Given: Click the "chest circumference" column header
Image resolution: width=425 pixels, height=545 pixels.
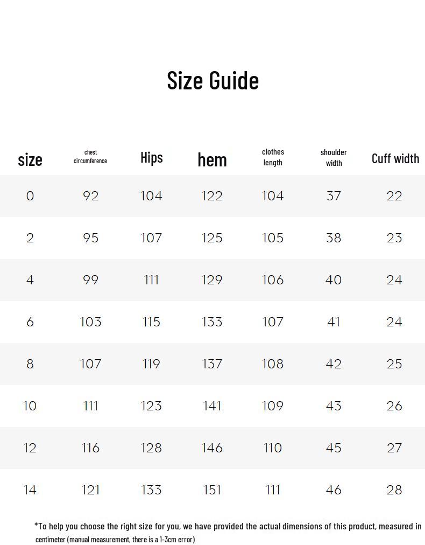Looking at the screenshot, I should (x=90, y=157).
